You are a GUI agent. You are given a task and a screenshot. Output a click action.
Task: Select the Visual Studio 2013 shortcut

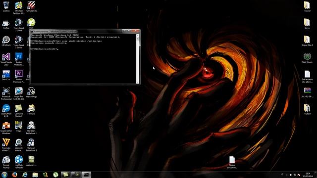(x=6, y=59)
